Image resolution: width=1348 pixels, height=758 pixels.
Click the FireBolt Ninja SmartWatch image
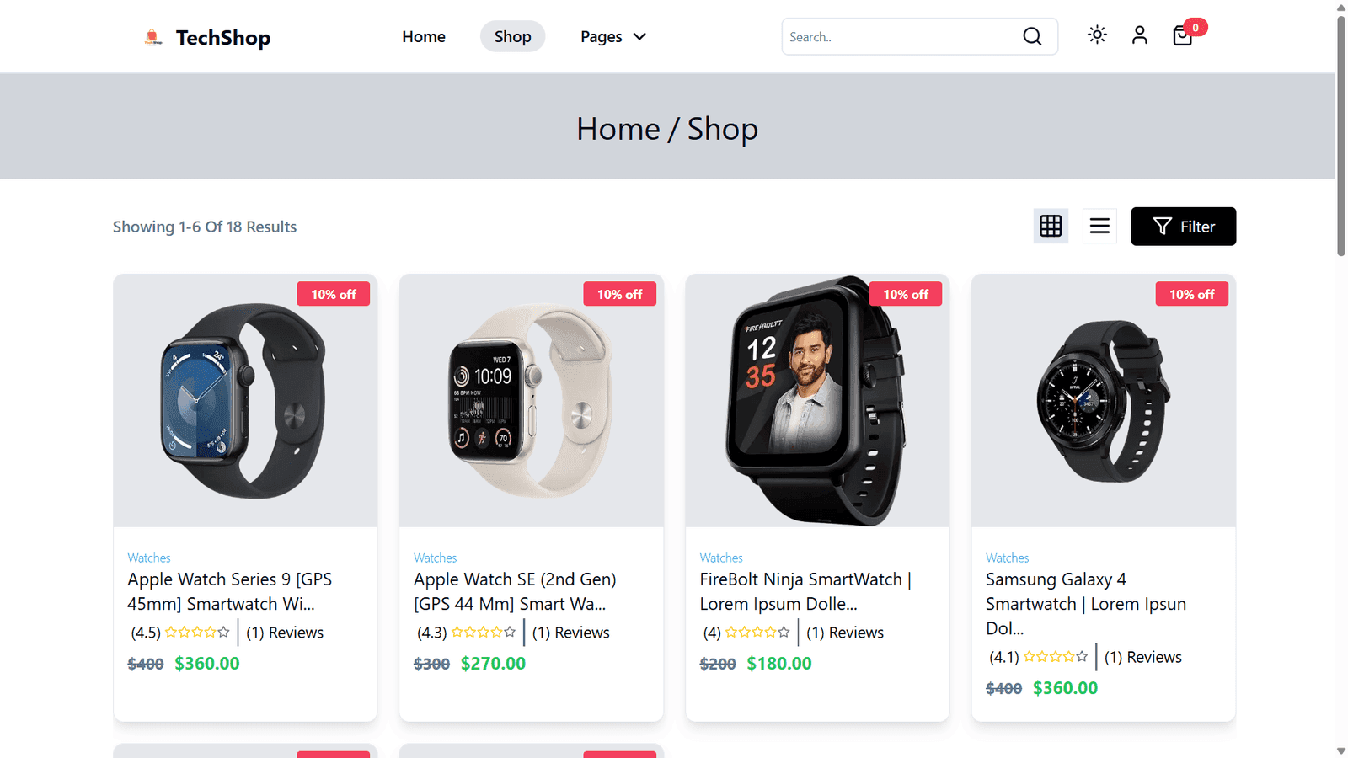click(817, 400)
